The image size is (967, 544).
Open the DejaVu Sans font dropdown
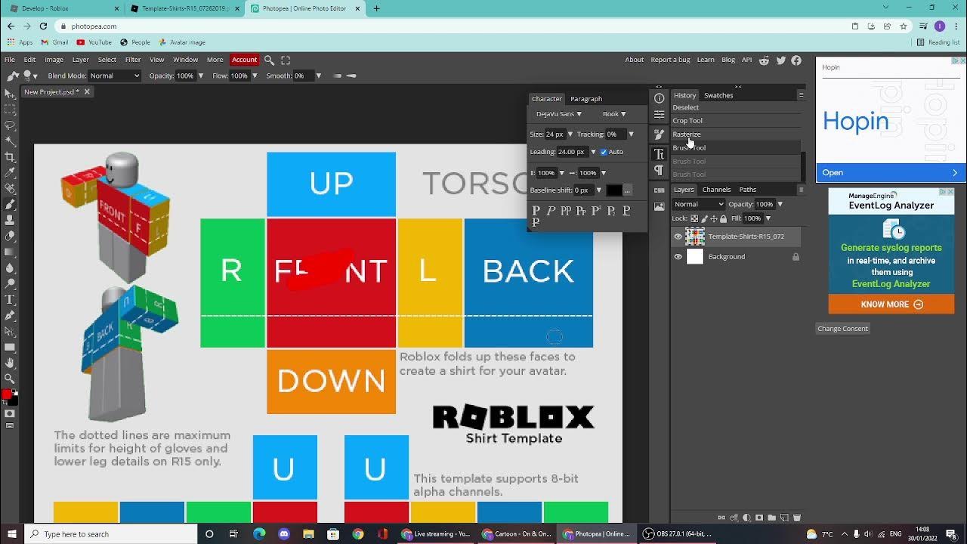[x=559, y=114]
